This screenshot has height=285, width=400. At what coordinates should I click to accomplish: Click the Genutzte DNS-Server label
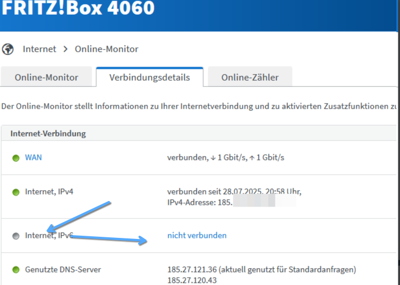coord(63,269)
